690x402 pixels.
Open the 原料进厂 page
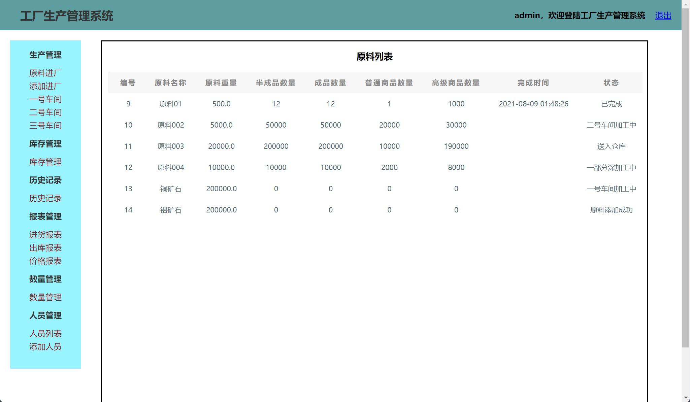[45, 73]
